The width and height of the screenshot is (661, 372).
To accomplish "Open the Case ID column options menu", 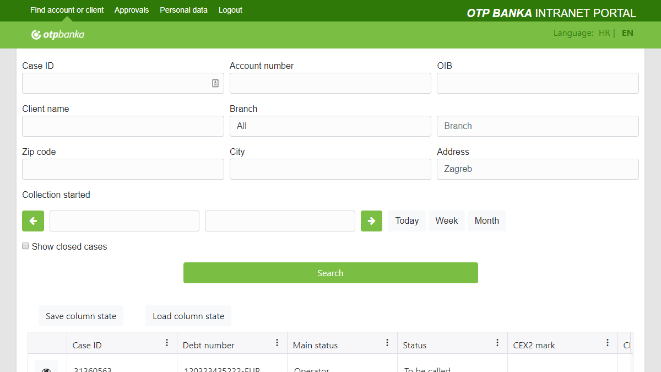I will coord(167,343).
